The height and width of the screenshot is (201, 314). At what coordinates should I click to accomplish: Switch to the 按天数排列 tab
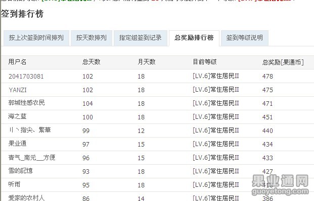[x=92, y=38]
